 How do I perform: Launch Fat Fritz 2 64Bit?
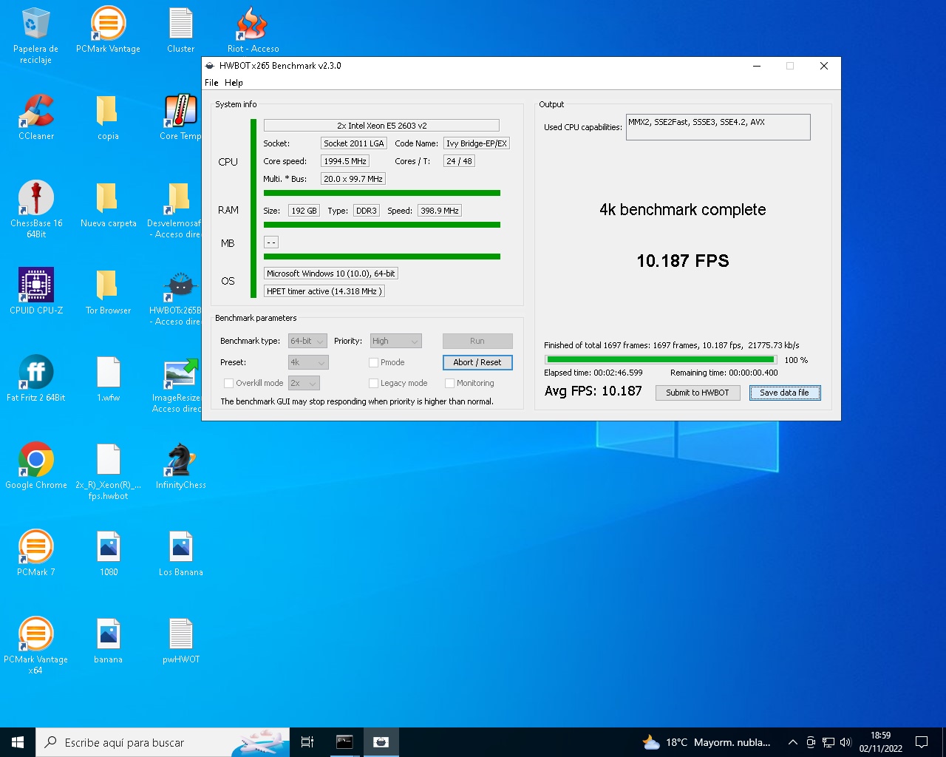(x=35, y=379)
